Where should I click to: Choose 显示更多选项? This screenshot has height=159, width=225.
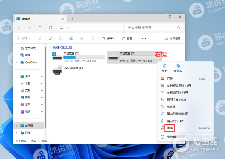click(x=185, y=137)
